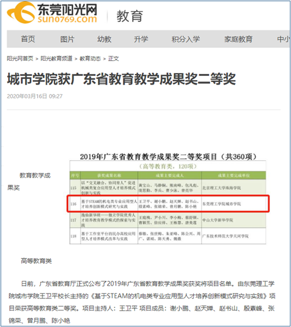This screenshot has width=291, height=327.
Task: Open the 首页 navigation tab
Action: pos(28,39)
